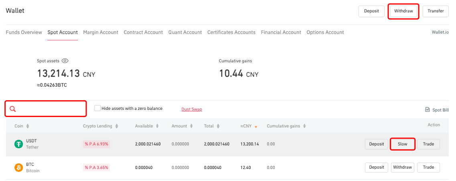The image size is (456, 181).
Task: Open the Spot Bill document icon
Action: point(427,110)
